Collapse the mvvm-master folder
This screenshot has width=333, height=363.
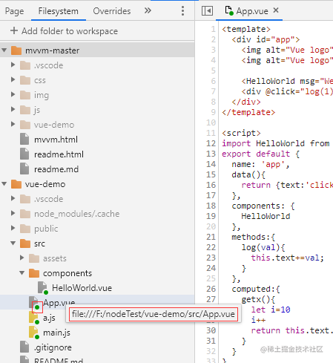(4, 50)
